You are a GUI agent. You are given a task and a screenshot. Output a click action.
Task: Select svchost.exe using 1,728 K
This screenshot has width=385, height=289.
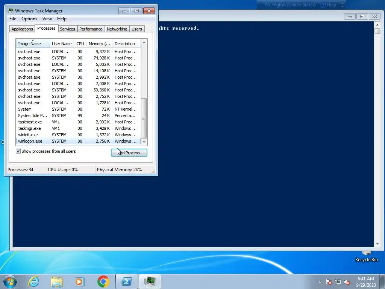point(78,103)
